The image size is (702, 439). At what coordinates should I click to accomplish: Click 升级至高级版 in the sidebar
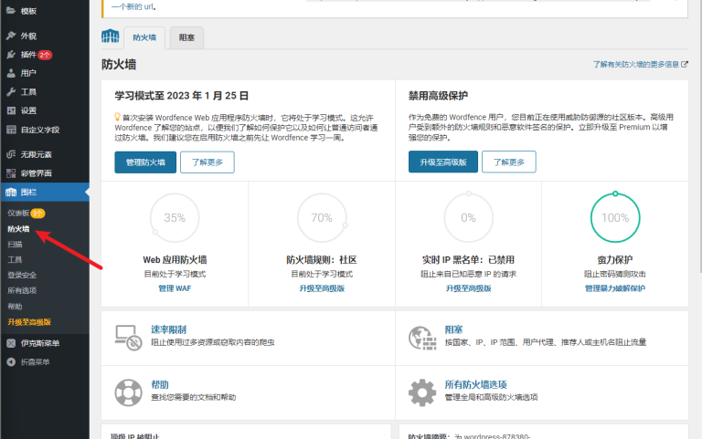(29, 322)
